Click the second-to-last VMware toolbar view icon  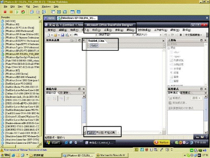[x=72, y=12]
